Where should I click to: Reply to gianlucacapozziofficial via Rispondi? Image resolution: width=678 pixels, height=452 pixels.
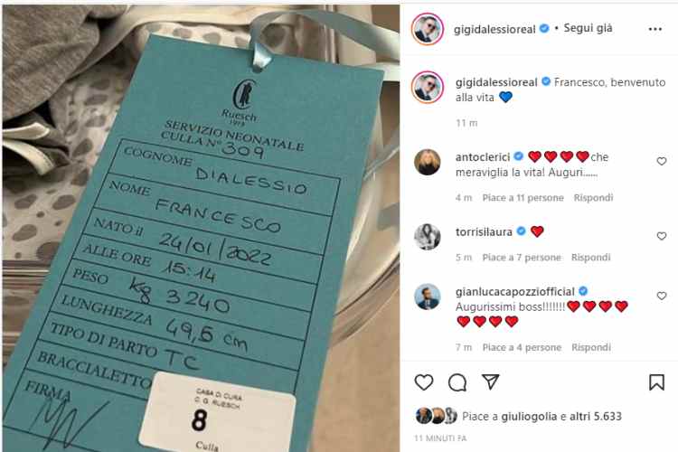coord(591,347)
